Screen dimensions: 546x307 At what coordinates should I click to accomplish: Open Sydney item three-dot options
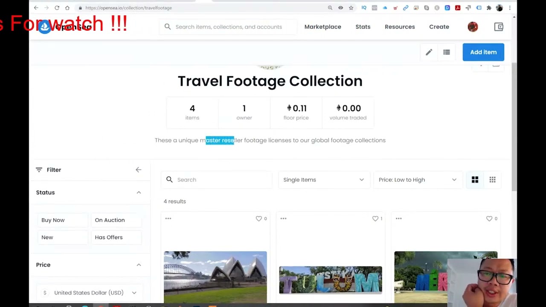168,218
